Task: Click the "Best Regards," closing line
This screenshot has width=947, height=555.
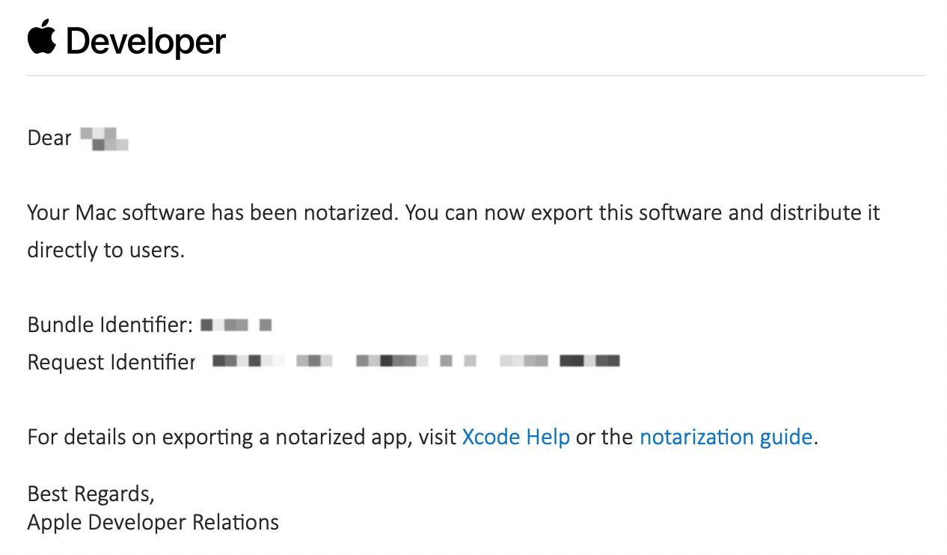Action: click(91, 494)
